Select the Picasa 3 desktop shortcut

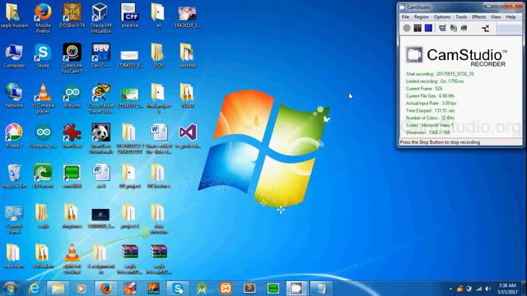click(14, 136)
